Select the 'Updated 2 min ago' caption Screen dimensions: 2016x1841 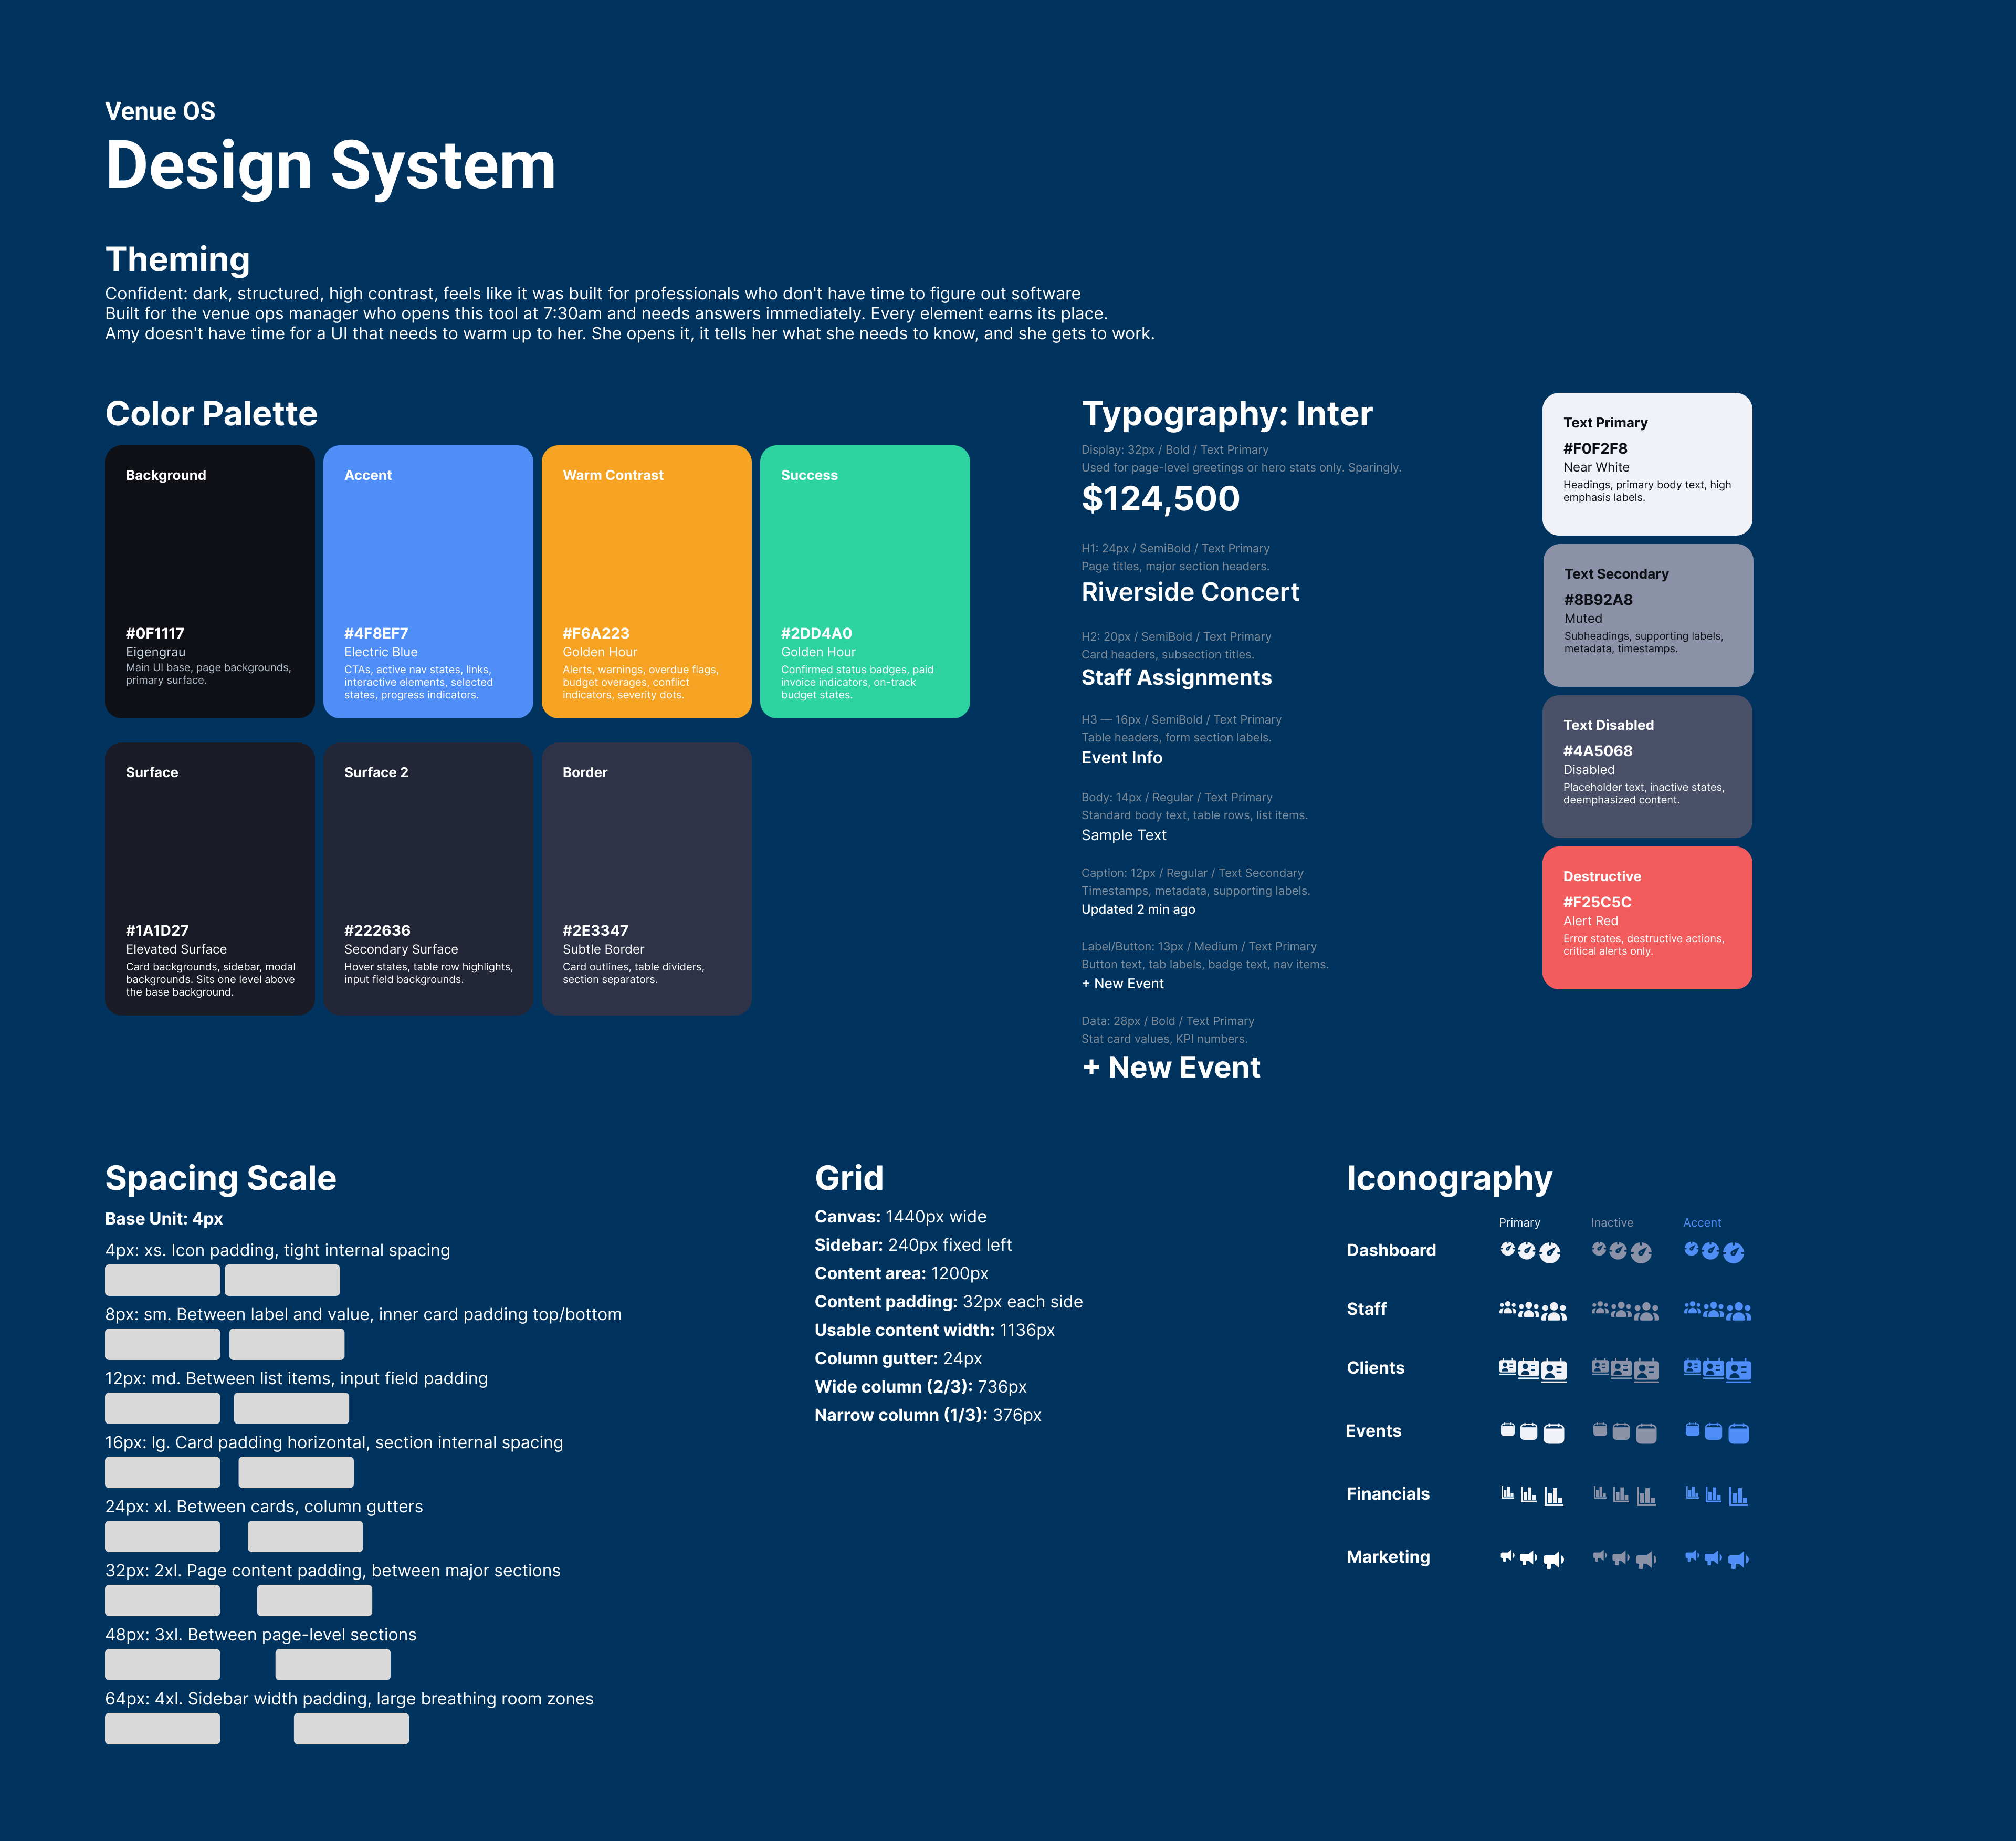tap(1138, 909)
